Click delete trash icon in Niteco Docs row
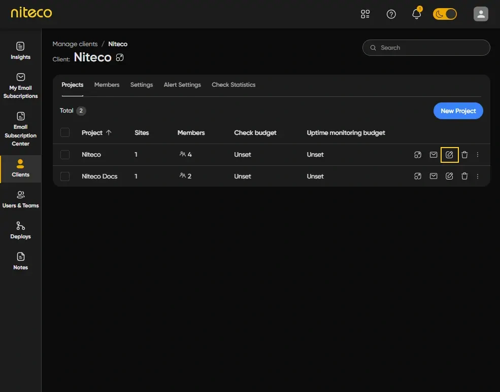Image resolution: width=500 pixels, height=392 pixels. point(464,176)
